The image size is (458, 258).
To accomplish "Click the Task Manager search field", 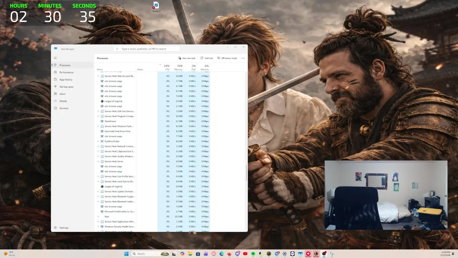I will point(147,49).
